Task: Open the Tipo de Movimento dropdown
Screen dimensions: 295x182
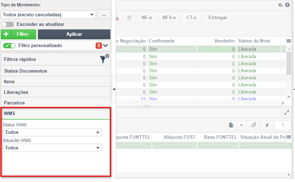Action: [x=49, y=15]
